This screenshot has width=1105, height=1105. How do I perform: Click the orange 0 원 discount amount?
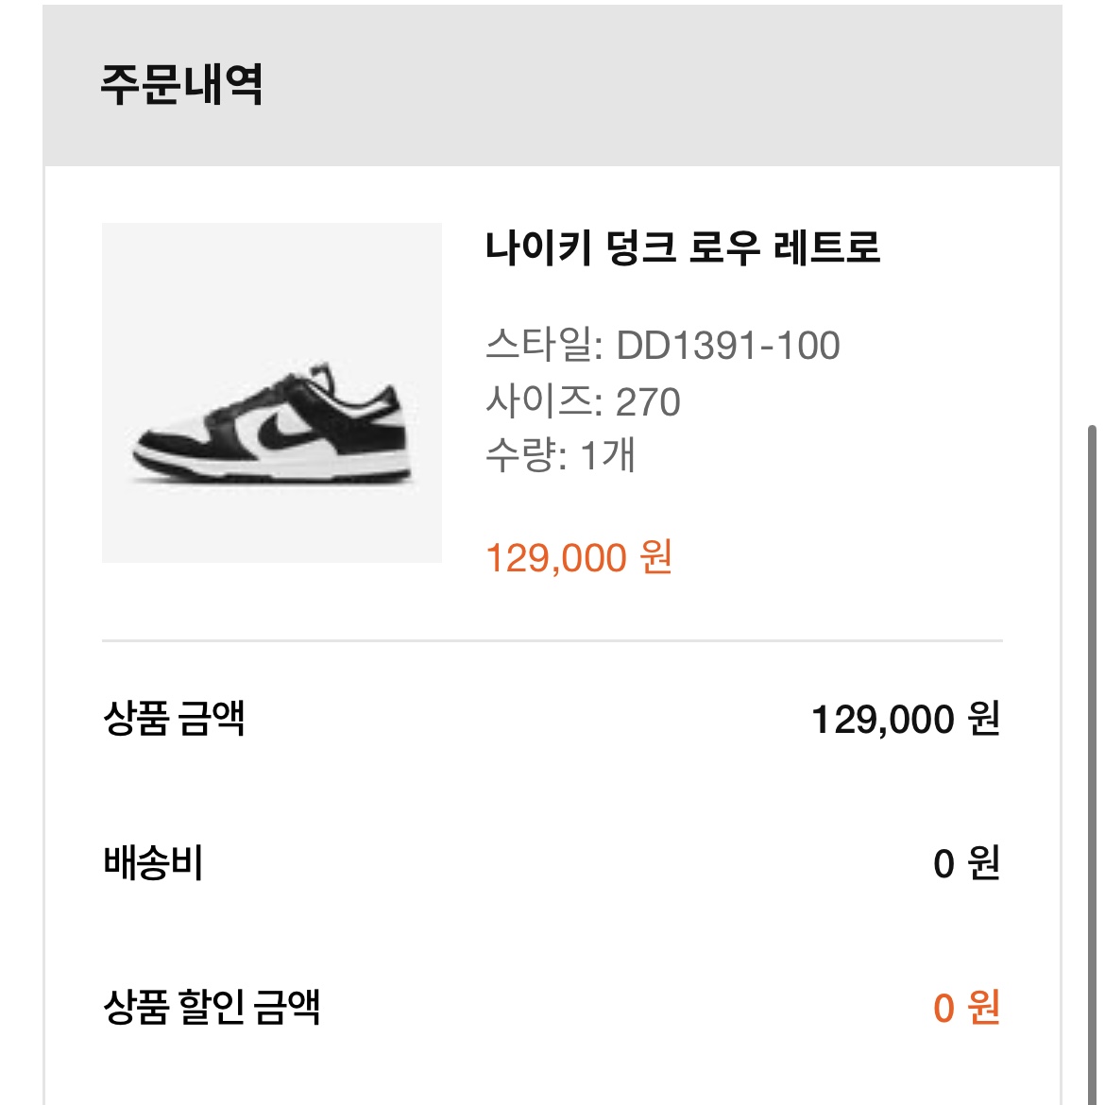point(966,1008)
